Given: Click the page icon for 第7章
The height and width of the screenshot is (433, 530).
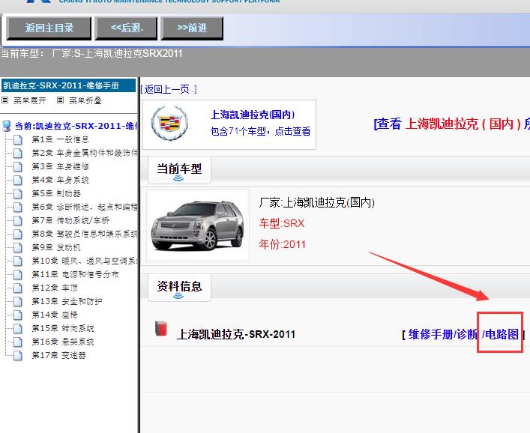Looking at the screenshot, I should coord(18,221).
